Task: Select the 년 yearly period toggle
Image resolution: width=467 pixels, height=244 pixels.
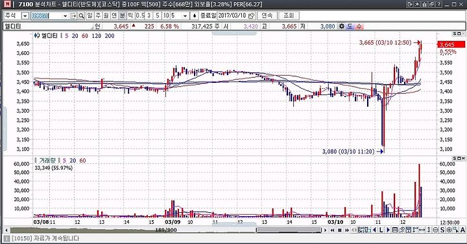Action: 114,16
